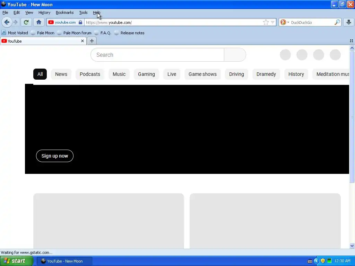Open the DuckDuckGo search engine selector

(x=285, y=22)
